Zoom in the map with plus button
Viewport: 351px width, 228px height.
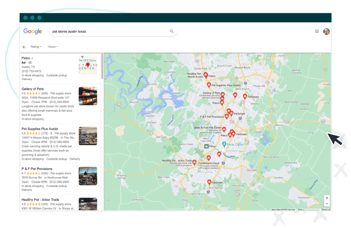click(327, 198)
